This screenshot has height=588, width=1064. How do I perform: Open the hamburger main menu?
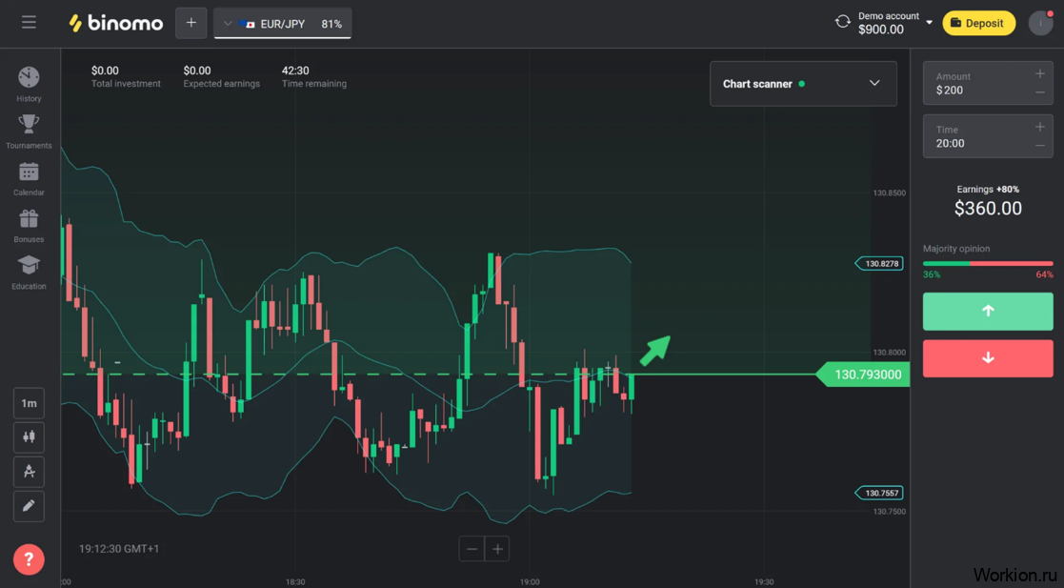[x=29, y=22]
